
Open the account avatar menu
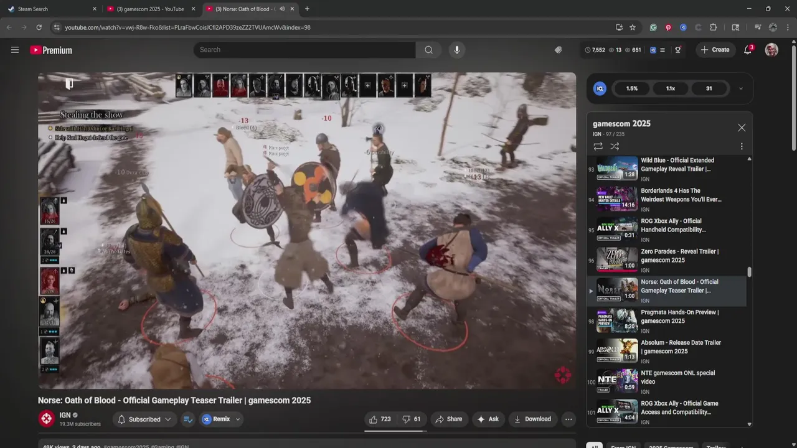(x=771, y=50)
